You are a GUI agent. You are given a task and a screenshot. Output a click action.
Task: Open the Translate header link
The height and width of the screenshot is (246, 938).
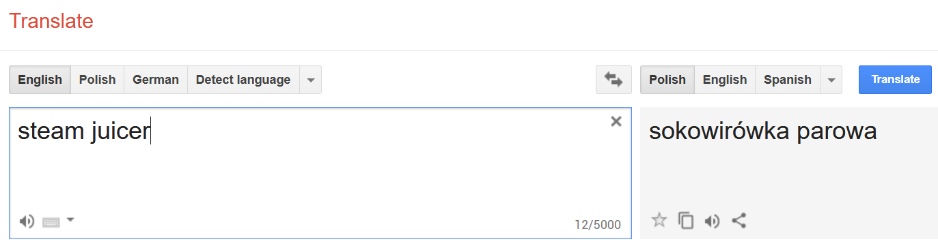(x=51, y=21)
